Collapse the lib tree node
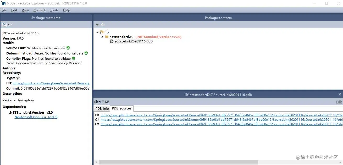Image resolution: width=343 pixels, height=165 pixels. click(97, 32)
